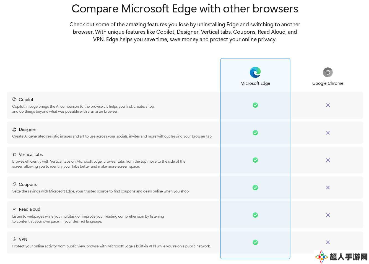Click the Compare Microsoft Edge page heading

click(185, 9)
